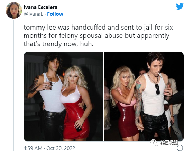Open the tweet info circle icon
This screenshot has height=151, width=184.
tap(180, 148)
